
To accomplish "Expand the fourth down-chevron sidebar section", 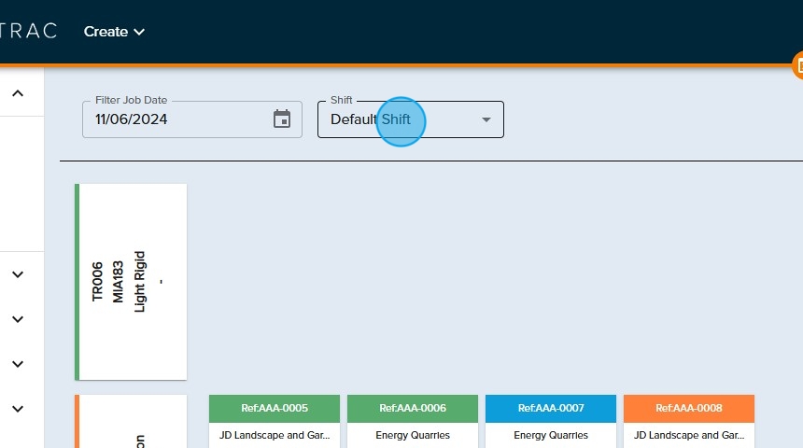I will 18,409.
